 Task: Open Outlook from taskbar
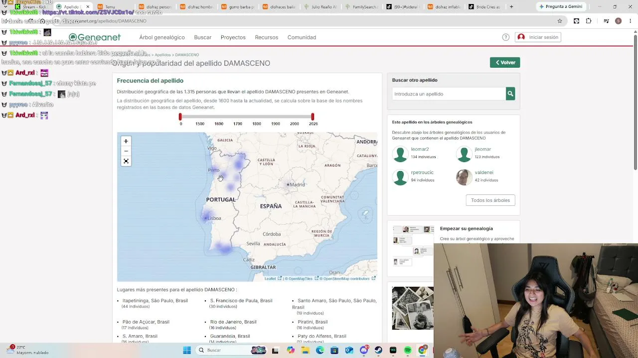349,350
